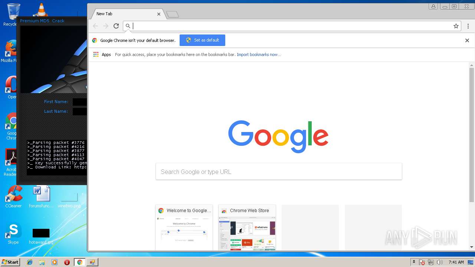Select the Acrobat Reader desktop icon
The image size is (475, 267).
click(x=11, y=162)
